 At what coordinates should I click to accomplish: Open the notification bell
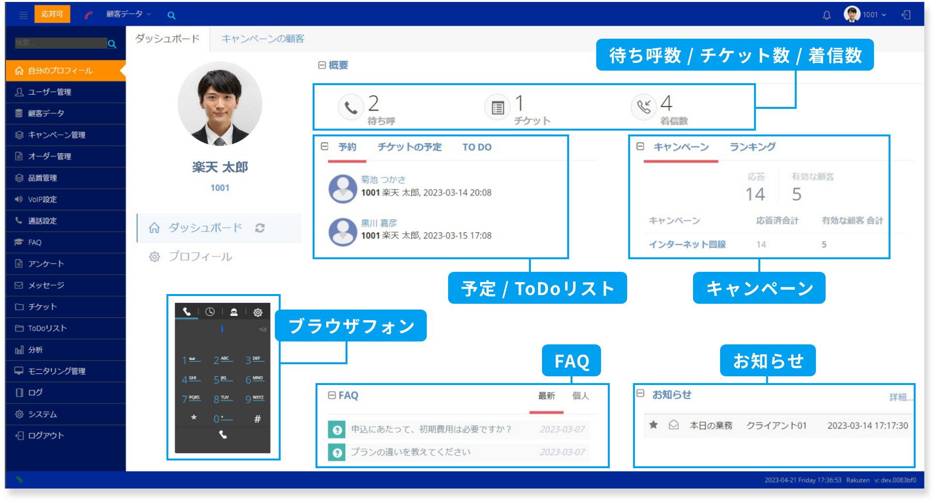(827, 14)
